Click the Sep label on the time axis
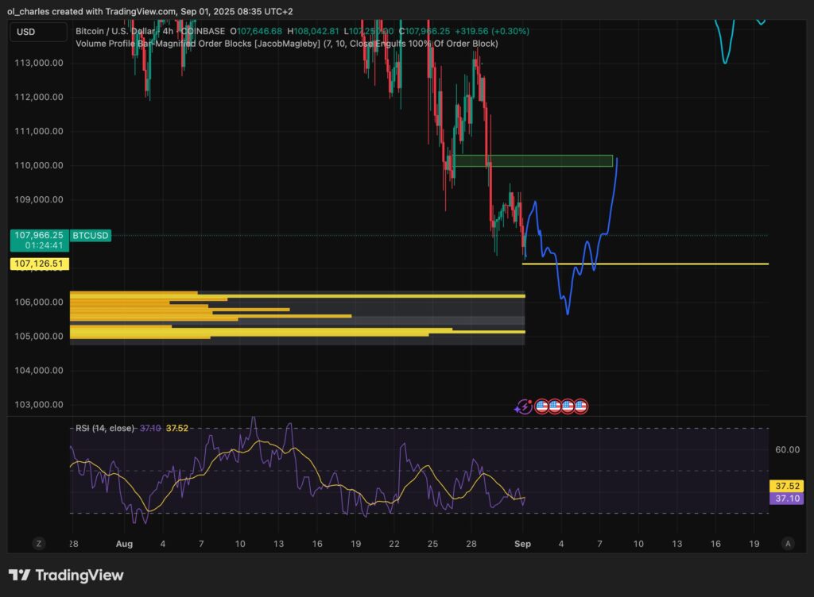Viewport: 814px width, 597px height. tap(522, 545)
